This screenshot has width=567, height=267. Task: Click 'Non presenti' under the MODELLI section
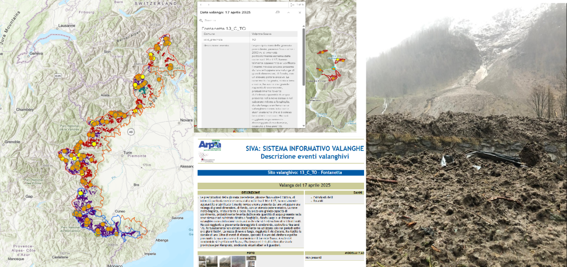point(313,258)
